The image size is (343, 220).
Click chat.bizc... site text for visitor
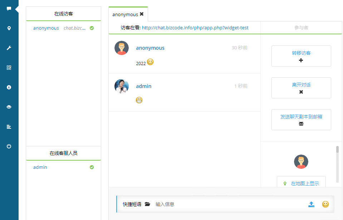click(74, 28)
